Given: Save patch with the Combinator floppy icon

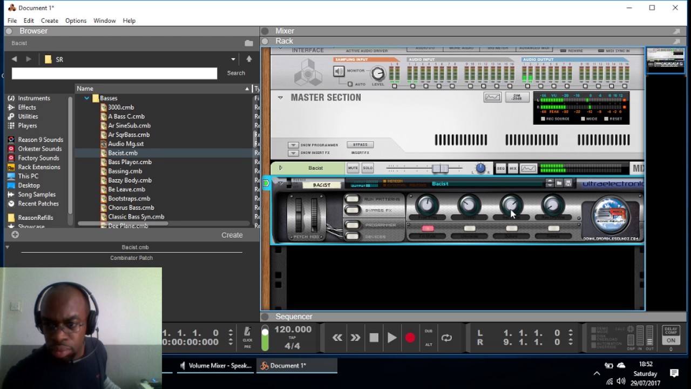Looking at the screenshot, I should pyautogui.click(x=568, y=184).
